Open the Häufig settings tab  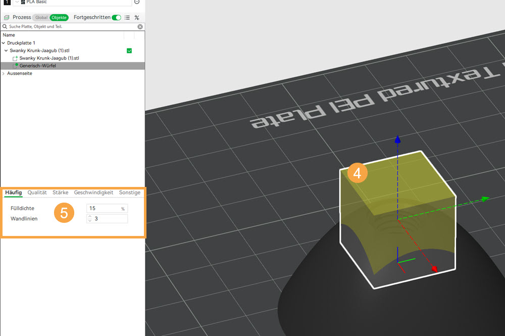[x=14, y=193]
